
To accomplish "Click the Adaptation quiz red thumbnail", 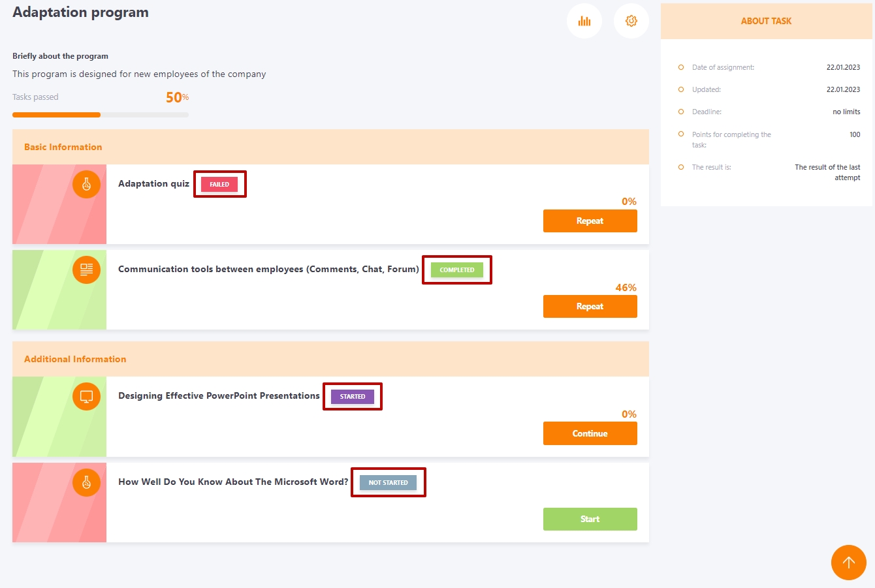I will tap(59, 204).
